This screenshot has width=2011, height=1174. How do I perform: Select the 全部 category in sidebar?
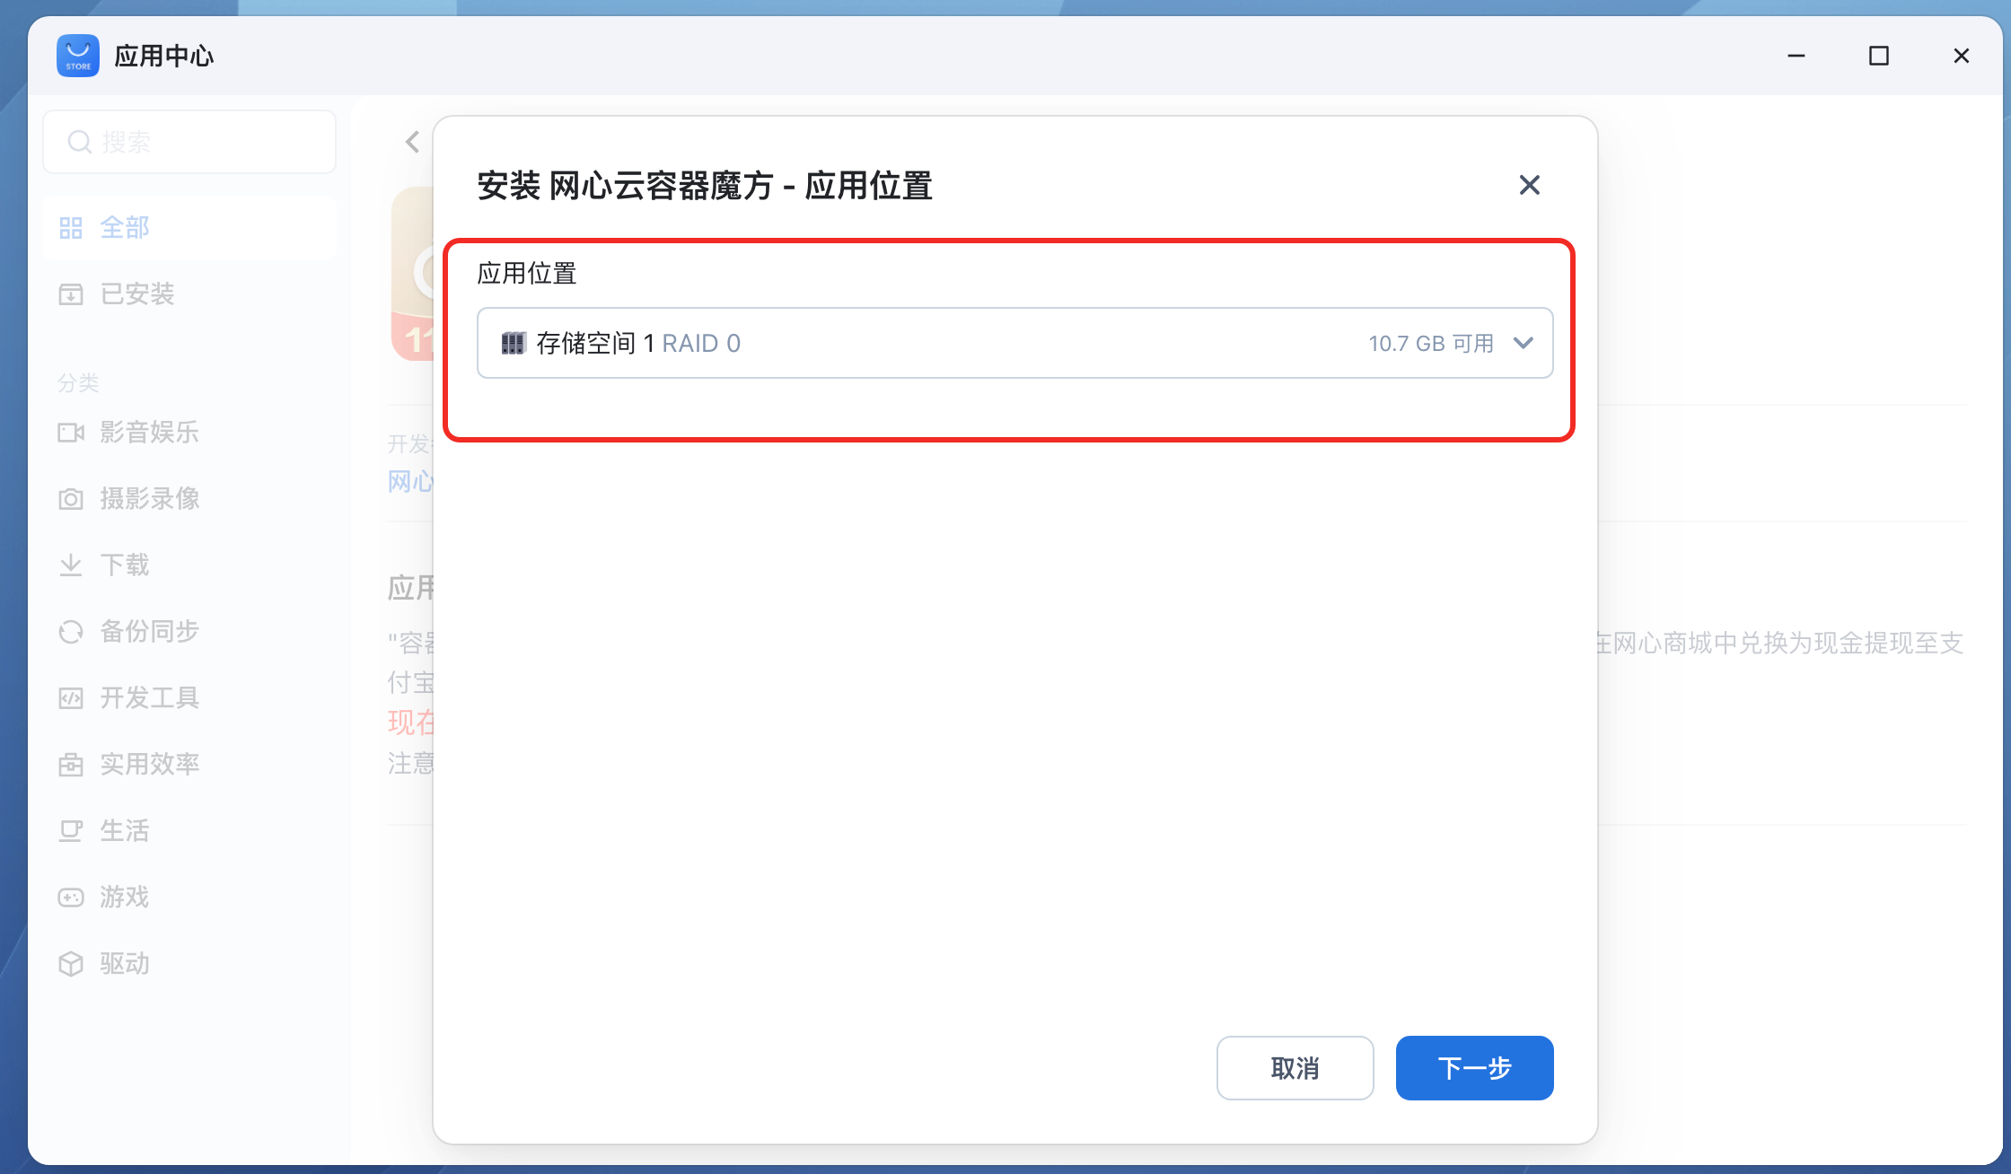[x=189, y=228]
